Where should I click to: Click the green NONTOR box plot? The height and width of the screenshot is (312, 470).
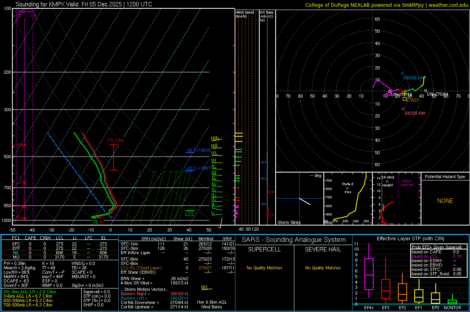click(x=452, y=301)
